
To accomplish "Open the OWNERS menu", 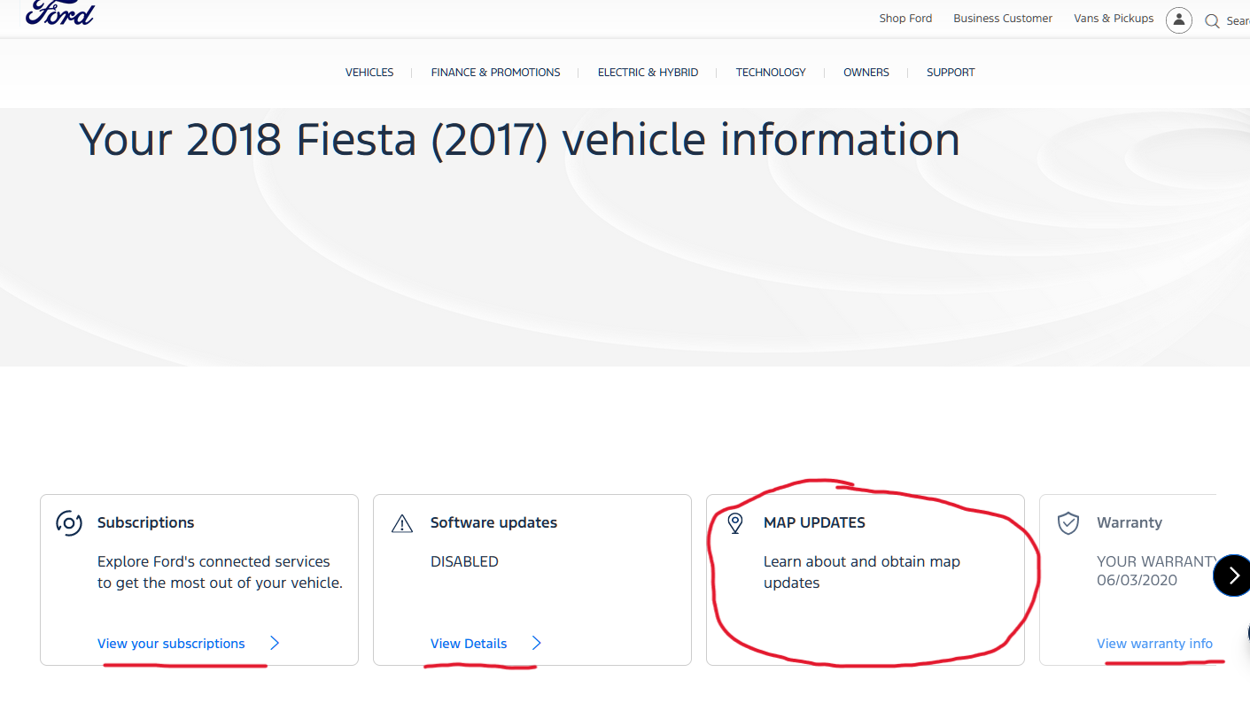I will pyautogui.click(x=866, y=73).
